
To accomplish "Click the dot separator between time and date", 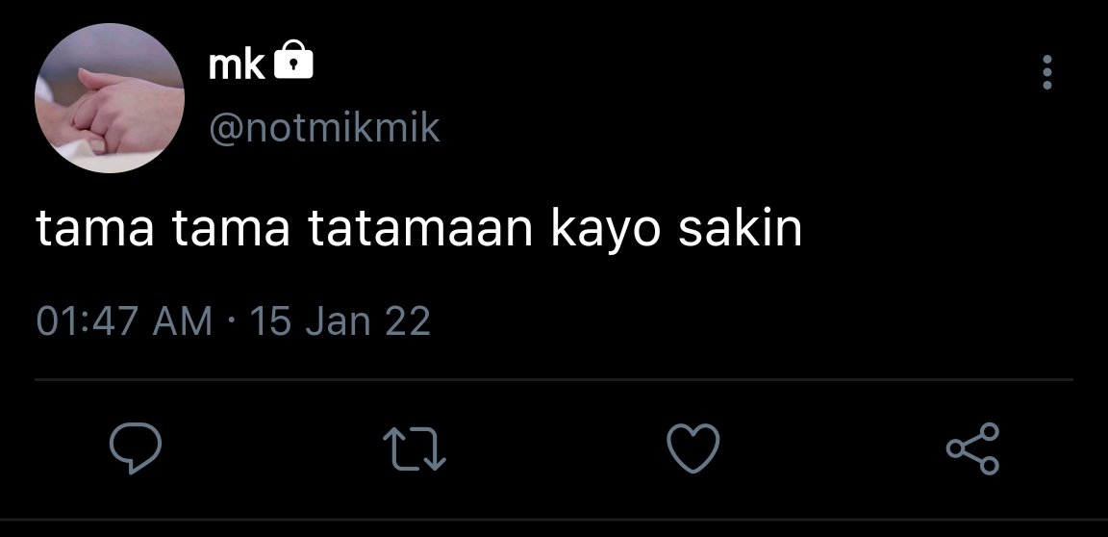I will coord(231,320).
